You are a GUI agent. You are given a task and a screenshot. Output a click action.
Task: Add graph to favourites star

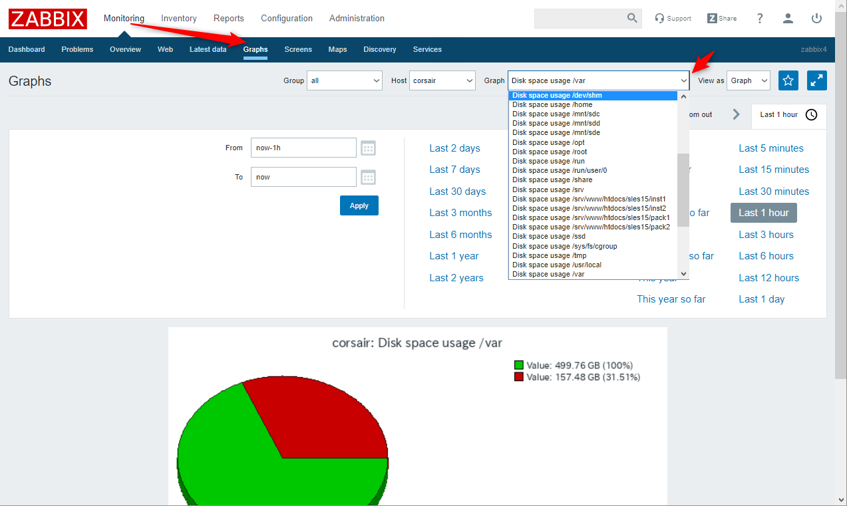tap(788, 80)
